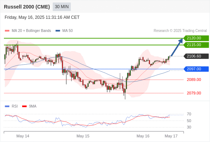210x142 pixels.
Task: Click the 2079.00 support level label
Action: 194,93
